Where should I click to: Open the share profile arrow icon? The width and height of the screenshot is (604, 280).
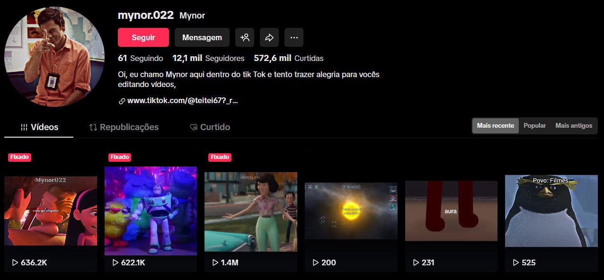[x=269, y=37]
